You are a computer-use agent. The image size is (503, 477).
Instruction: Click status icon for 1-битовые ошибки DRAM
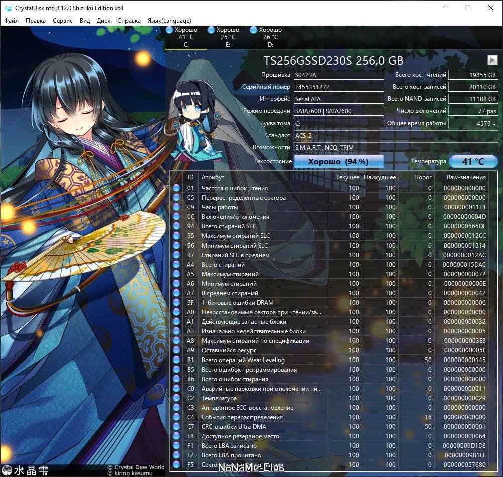[x=176, y=302]
